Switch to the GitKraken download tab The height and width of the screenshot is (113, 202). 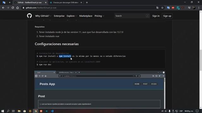click(66, 3)
